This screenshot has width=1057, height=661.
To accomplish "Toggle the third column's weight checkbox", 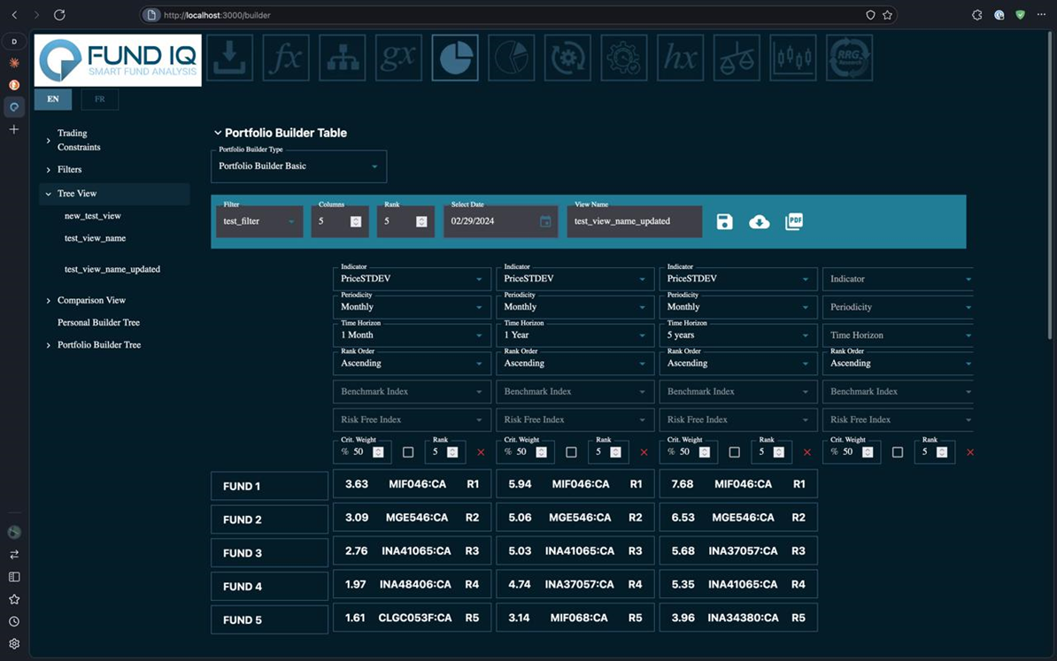I will point(734,452).
